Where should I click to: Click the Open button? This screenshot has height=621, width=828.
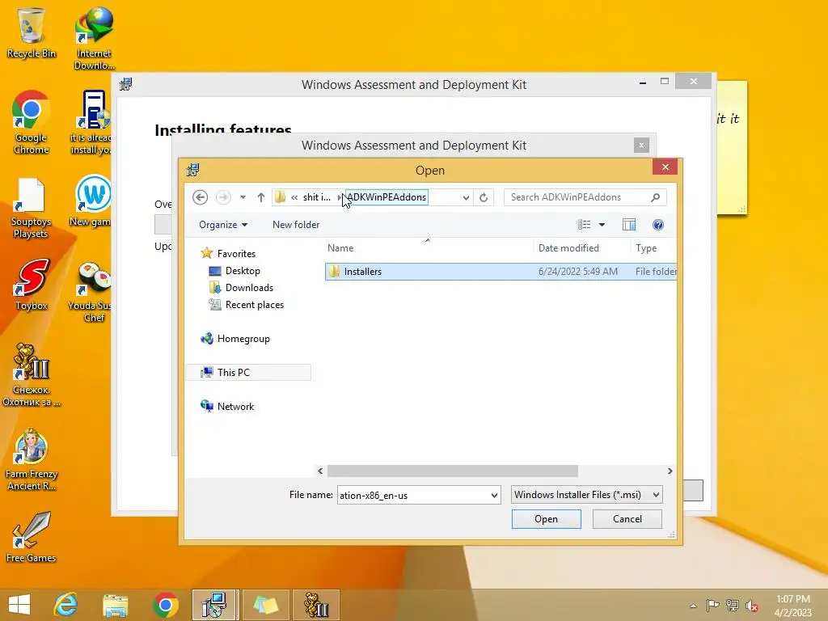point(546,518)
